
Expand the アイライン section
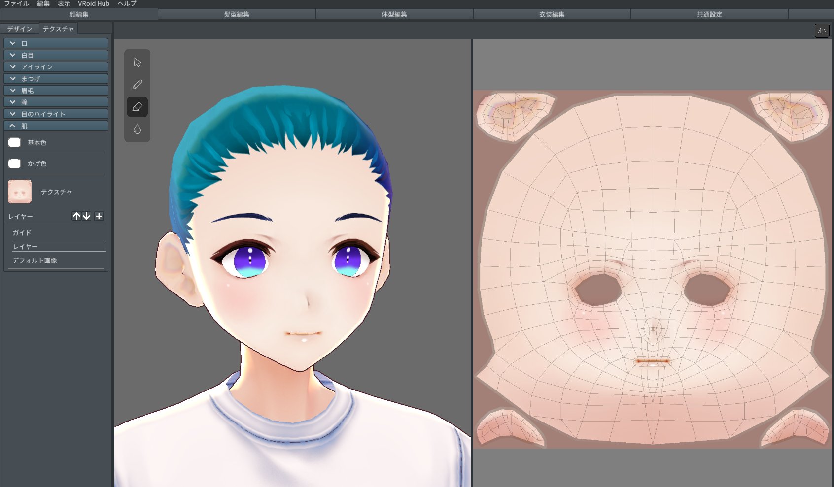pyautogui.click(x=56, y=67)
